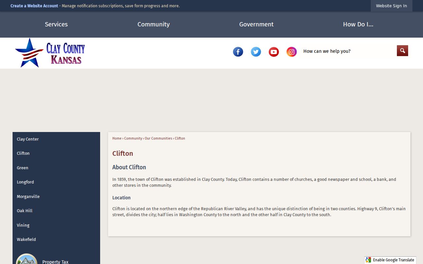Select Longford in the sidebar
The height and width of the screenshot is (264, 423).
pyautogui.click(x=56, y=182)
